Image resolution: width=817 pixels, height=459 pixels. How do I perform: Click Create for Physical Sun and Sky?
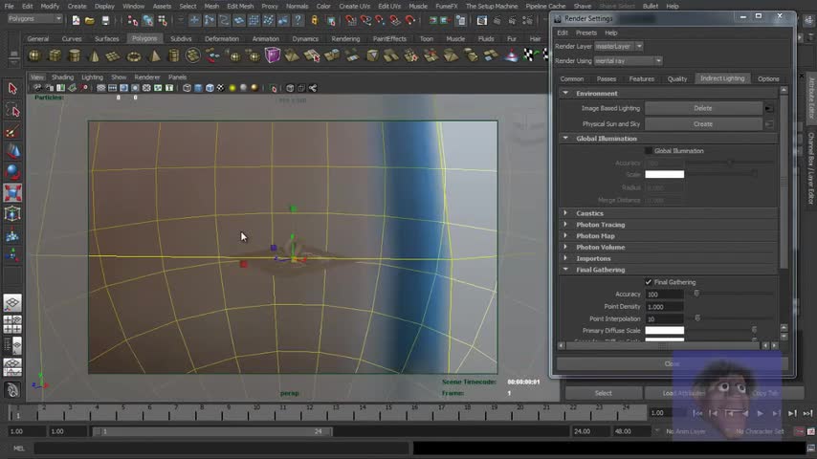pyautogui.click(x=702, y=123)
